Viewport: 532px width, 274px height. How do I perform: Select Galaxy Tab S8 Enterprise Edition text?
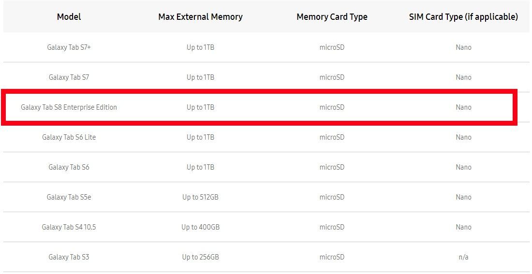[x=69, y=107]
